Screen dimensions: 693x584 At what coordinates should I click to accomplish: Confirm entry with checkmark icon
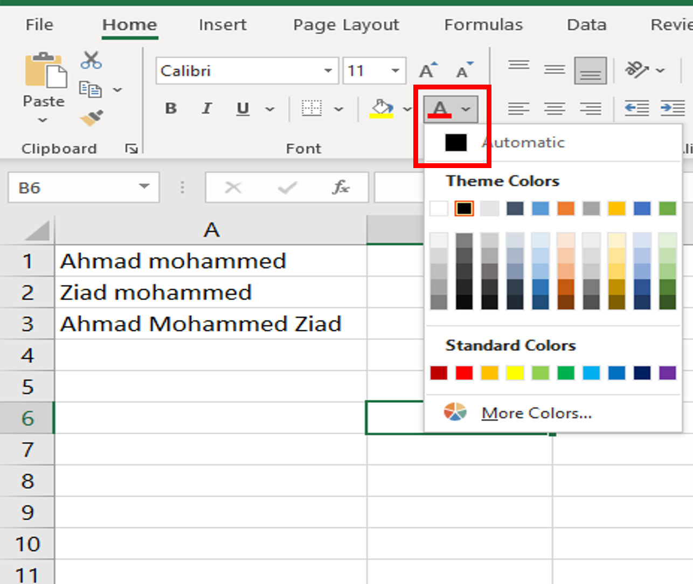tap(287, 187)
